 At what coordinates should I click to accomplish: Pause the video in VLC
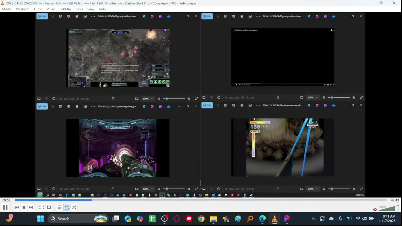(5, 207)
